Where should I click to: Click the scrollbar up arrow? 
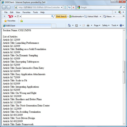(x=124, y=30)
